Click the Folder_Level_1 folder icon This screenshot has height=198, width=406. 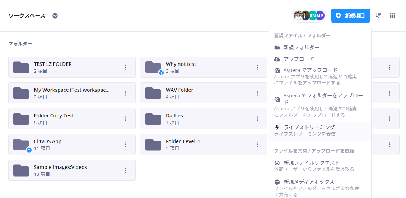click(153, 145)
